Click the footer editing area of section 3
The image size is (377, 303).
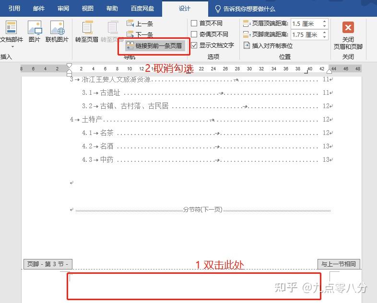pyautogui.click(x=194, y=286)
